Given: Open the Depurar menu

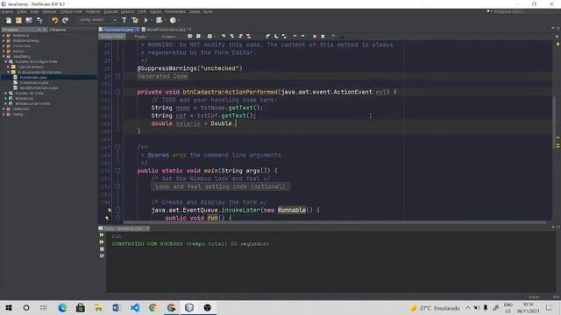Looking at the screenshot, I should (127, 11).
